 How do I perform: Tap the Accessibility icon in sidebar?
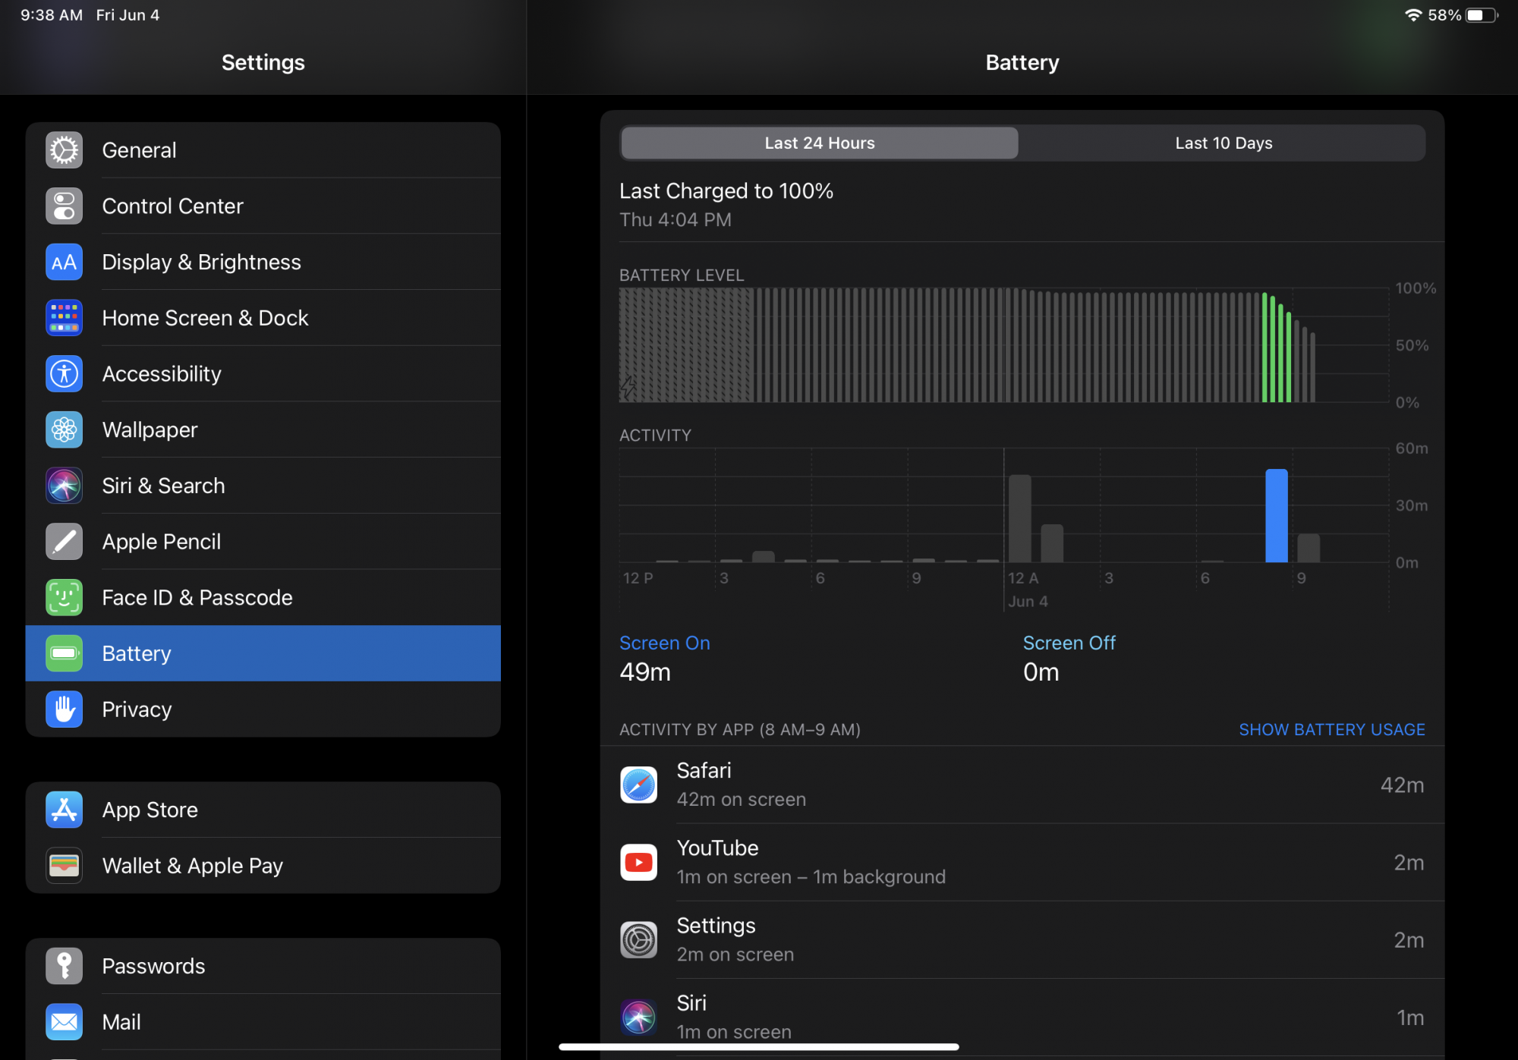pyautogui.click(x=64, y=374)
